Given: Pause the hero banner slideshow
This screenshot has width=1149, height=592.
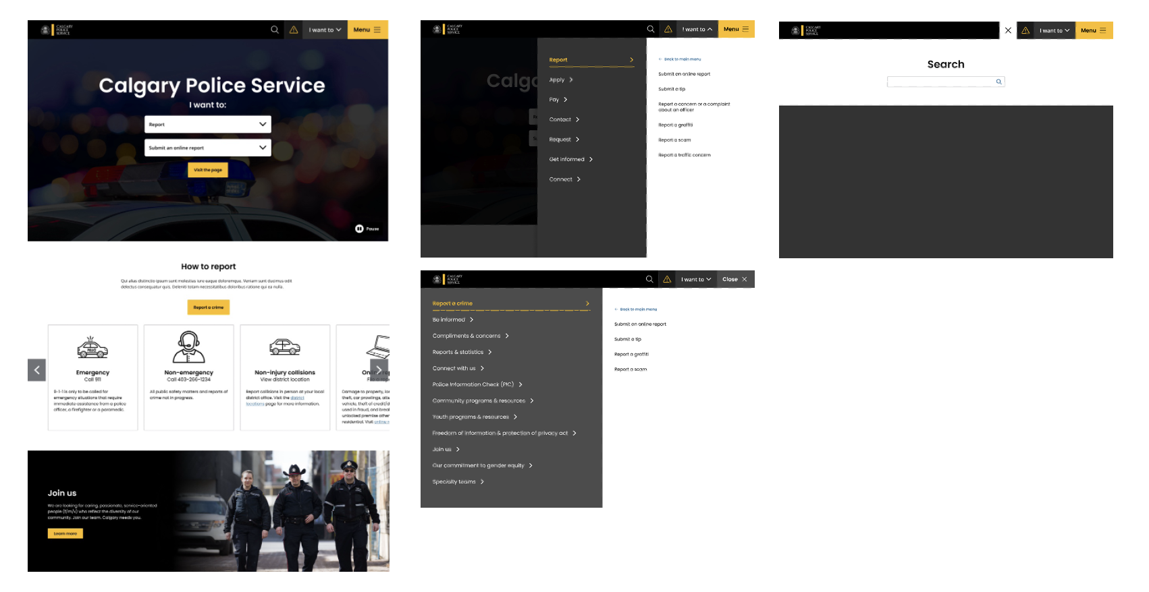Looking at the screenshot, I should click(x=367, y=229).
